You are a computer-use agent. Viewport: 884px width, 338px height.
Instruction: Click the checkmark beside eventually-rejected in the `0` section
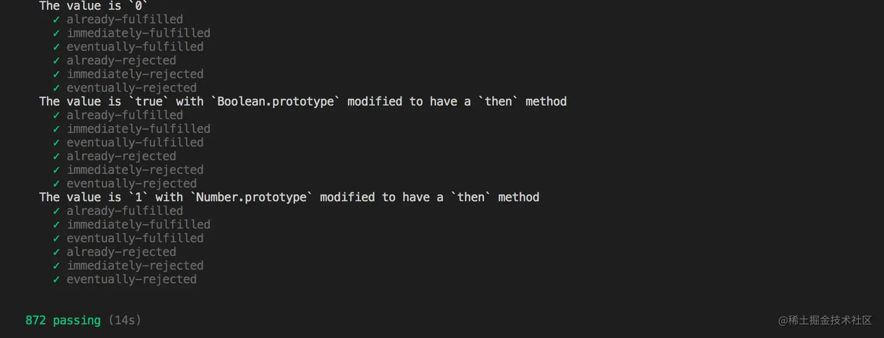(56, 88)
